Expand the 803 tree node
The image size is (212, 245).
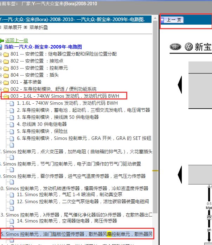tap(0, 69)
